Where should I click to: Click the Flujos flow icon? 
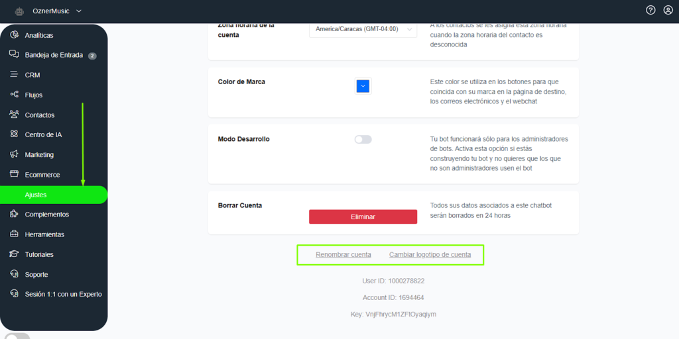(14, 95)
